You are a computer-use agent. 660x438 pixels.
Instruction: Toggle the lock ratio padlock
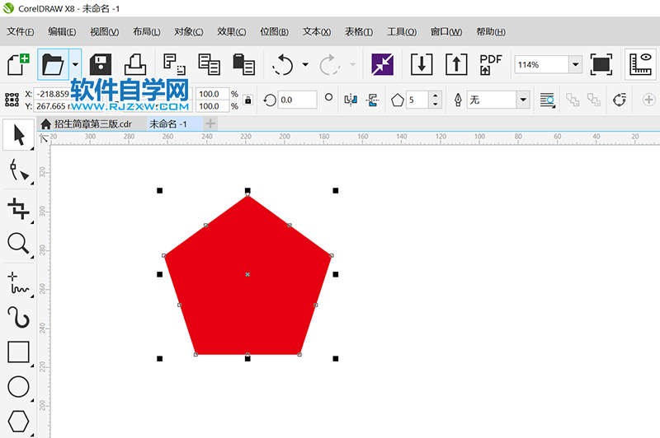247,100
